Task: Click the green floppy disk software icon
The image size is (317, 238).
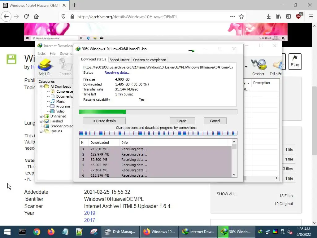Action: [x=11, y=59]
